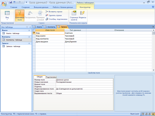Viewport: 155px width, 116px height.
Task: Switch to the Книги document tab
Action: 38,27
